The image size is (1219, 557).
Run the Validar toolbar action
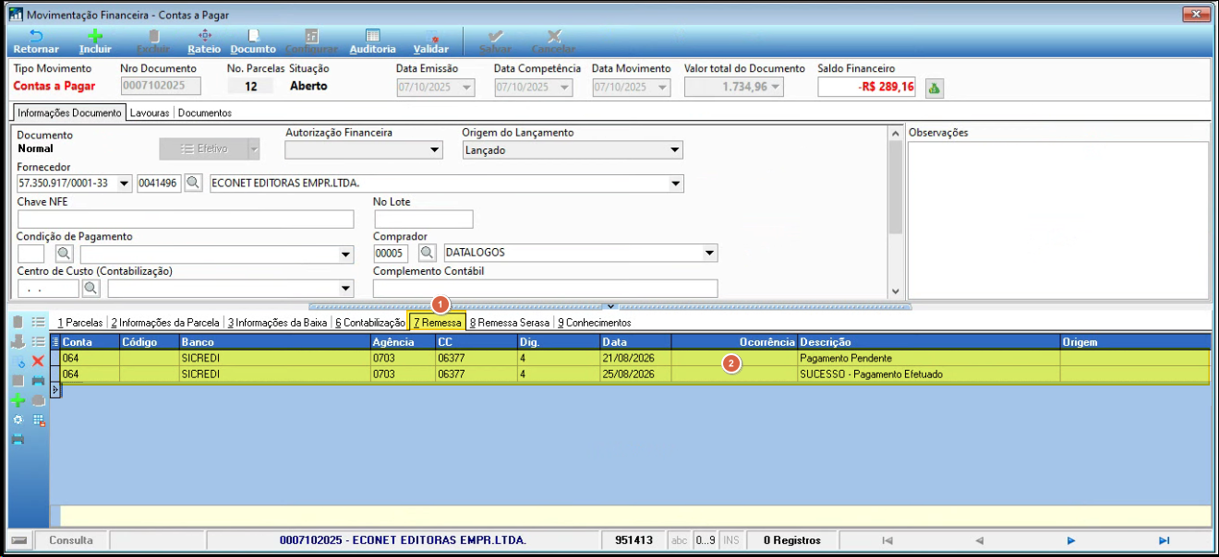(431, 41)
